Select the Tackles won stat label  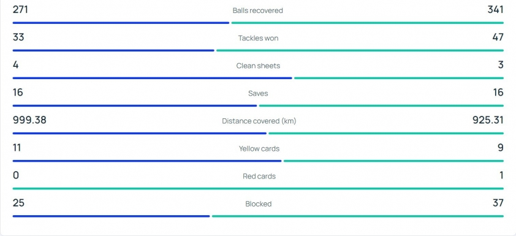click(259, 38)
